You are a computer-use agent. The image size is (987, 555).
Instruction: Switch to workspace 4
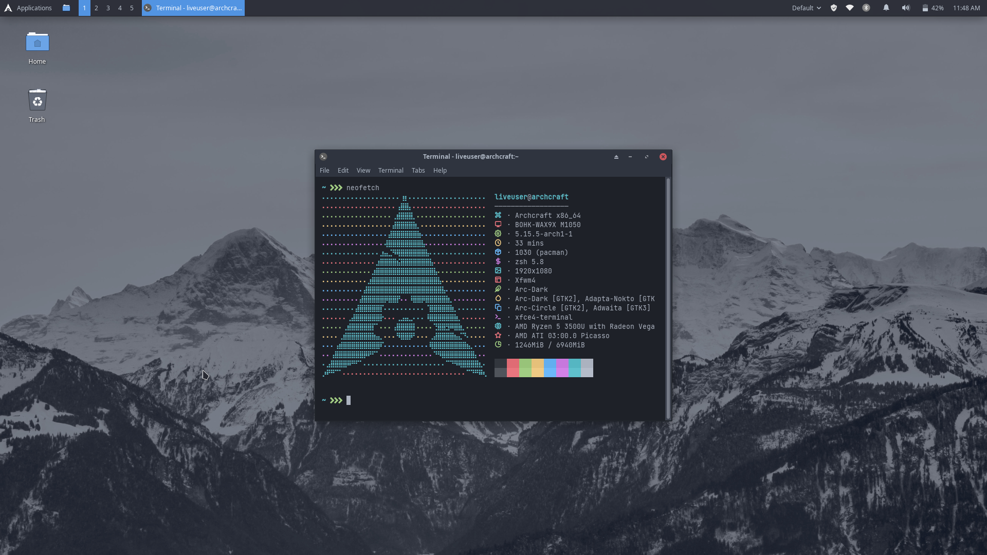(x=120, y=8)
